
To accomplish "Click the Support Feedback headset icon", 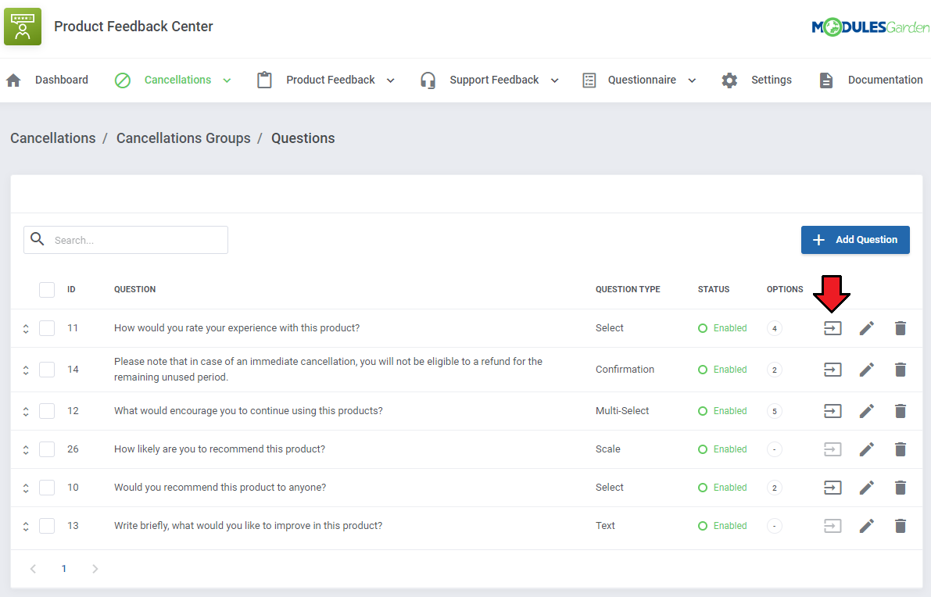I will (x=428, y=80).
